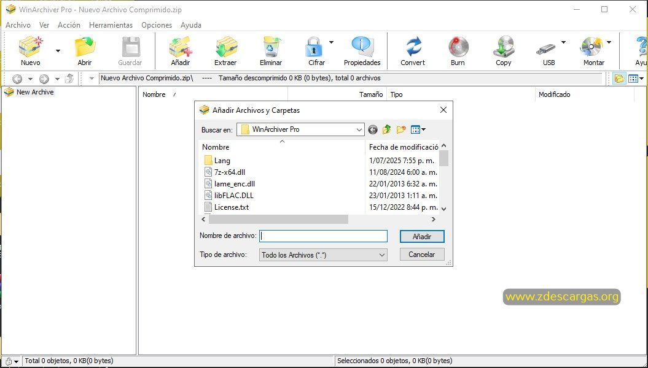
Task: Click the Nuevo archive toolbar icon
Action: pos(31,47)
